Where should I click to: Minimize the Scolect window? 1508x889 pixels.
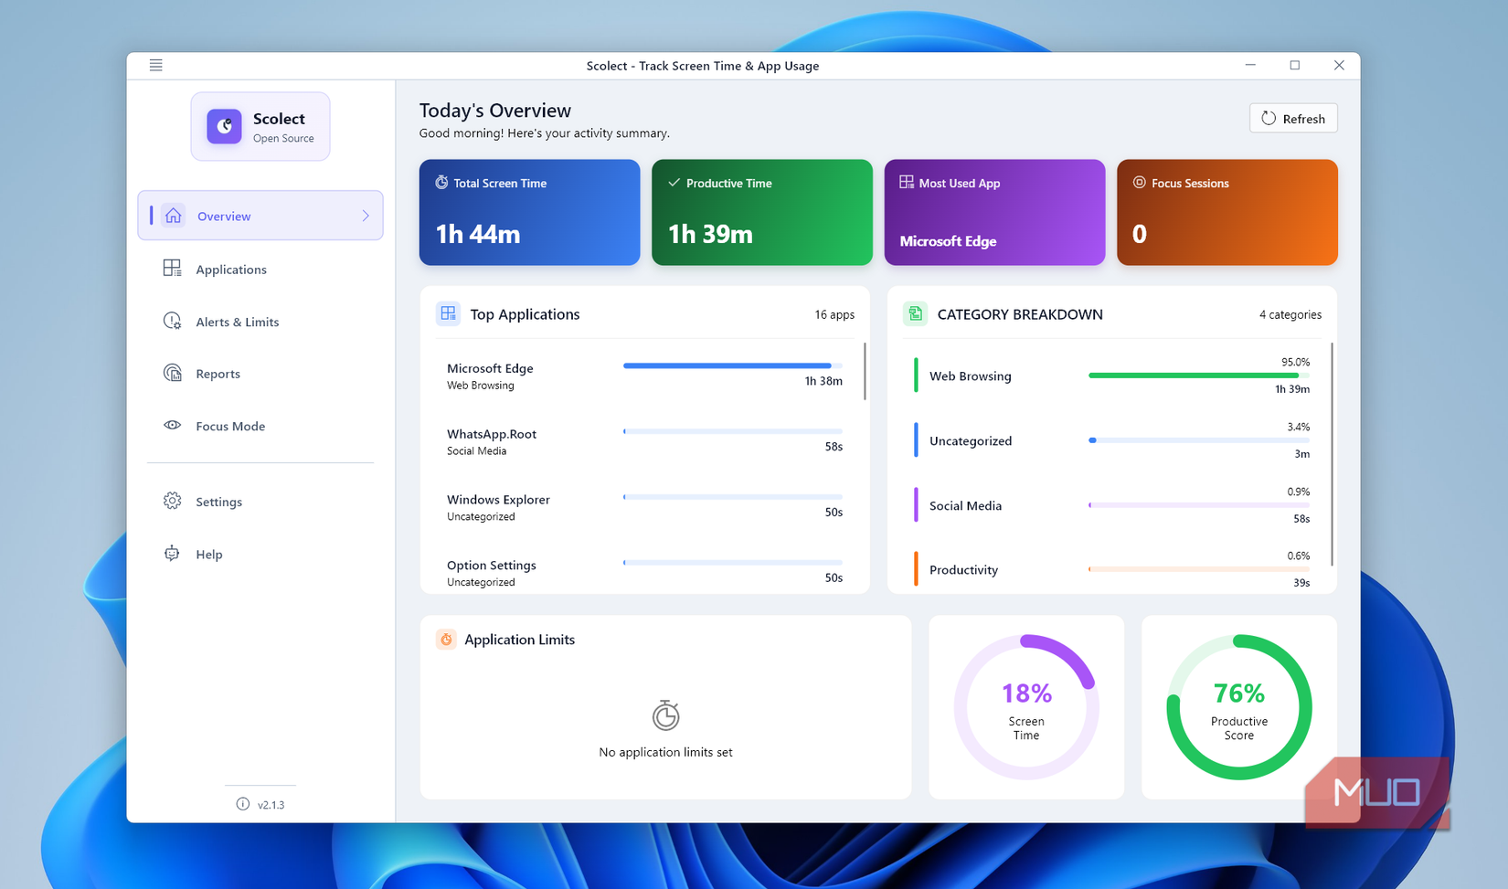[1250, 65]
